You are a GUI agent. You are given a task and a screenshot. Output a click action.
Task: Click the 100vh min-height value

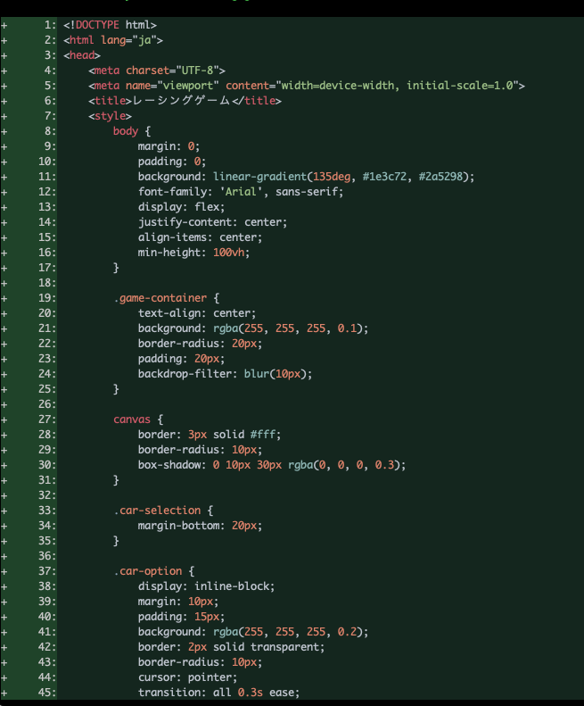point(231,253)
